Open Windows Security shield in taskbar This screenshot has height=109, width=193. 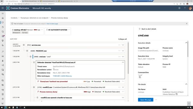(24, 107)
